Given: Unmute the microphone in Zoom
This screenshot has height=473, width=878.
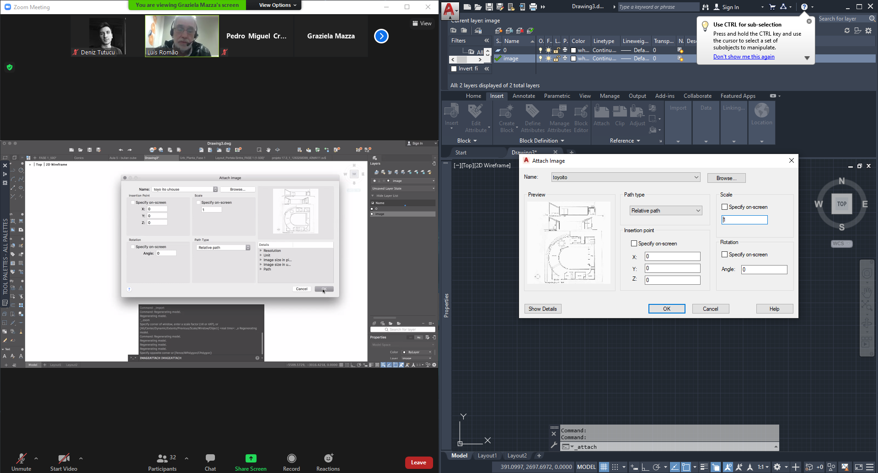Looking at the screenshot, I should pos(21,462).
